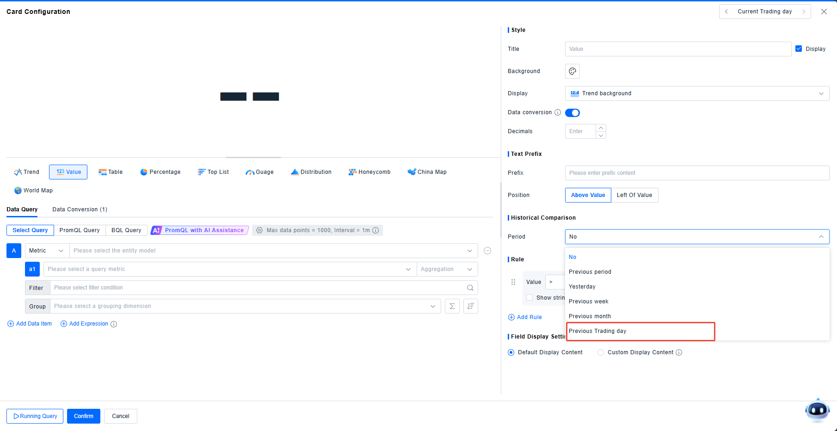Viewport: 837px width, 431px height.
Task: Switch to the Data Conversion (1) tab
Action: tap(80, 209)
